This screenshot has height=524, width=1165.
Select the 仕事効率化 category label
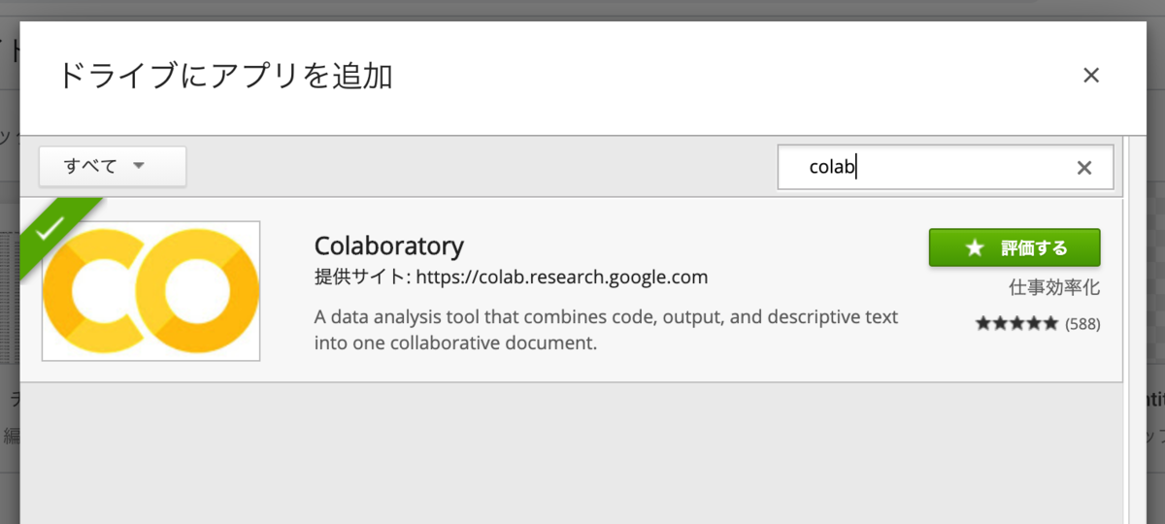pos(1053,288)
